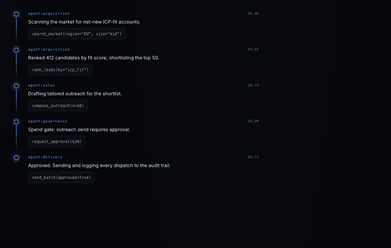The width and height of the screenshot is (391, 248).
Task: Click the $0.06 cost value
Action: click(253, 13)
